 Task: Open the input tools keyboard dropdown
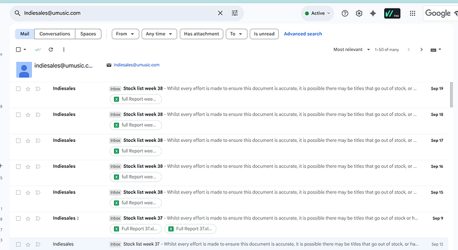pyautogui.click(x=435, y=50)
